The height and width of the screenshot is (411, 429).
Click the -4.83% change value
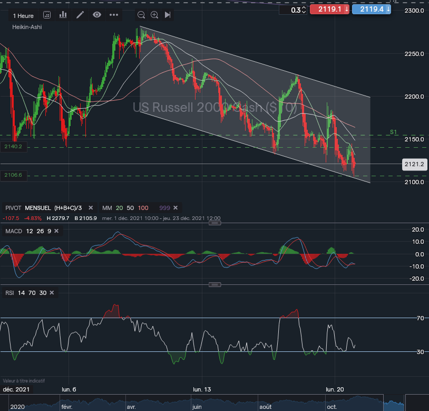[33, 218]
